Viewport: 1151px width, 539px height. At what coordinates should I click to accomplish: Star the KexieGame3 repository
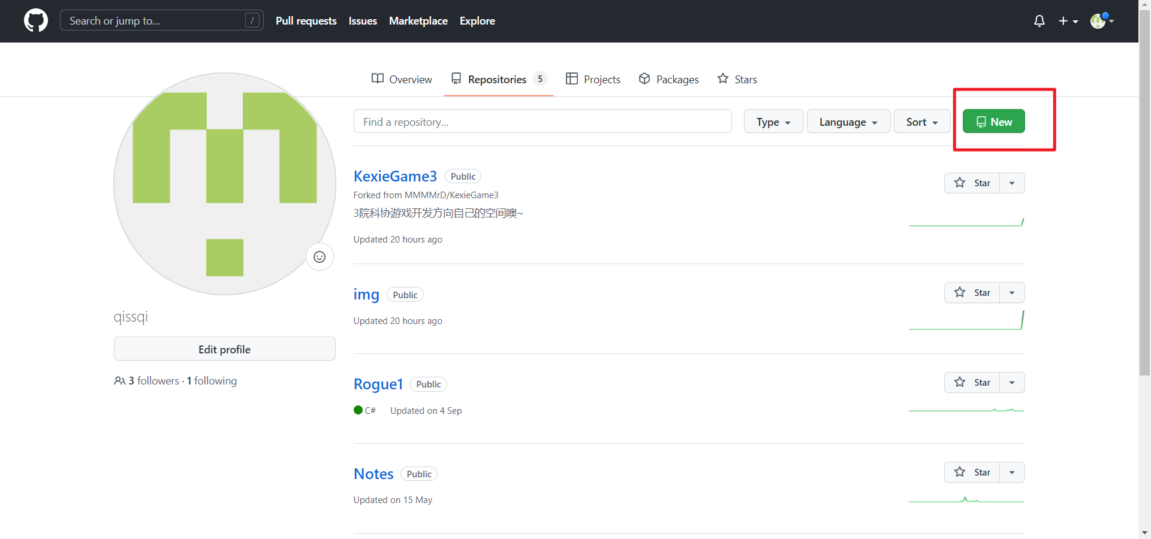972,183
